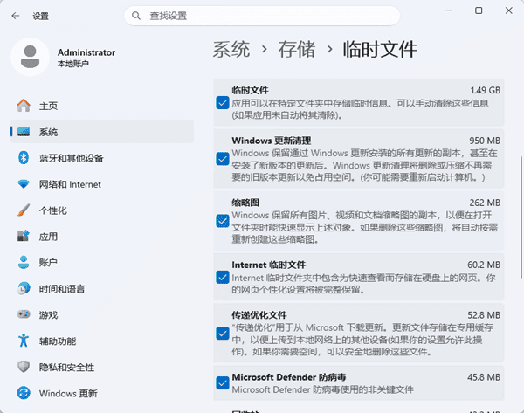Screen dimensions: 524x413
Task: Minimize the 设置 window
Action: pyautogui.click(x=449, y=10)
